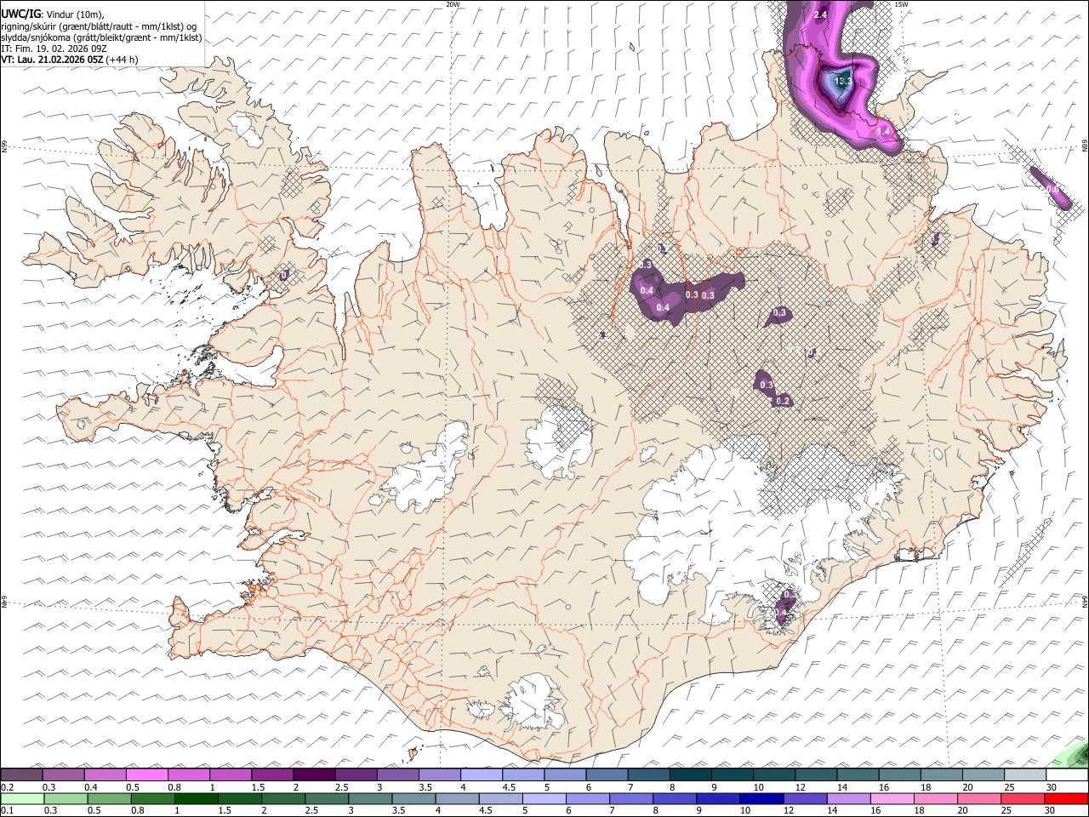Click the darkest purple swatch starting at 2
The image size is (1089, 817).
click(313, 774)
